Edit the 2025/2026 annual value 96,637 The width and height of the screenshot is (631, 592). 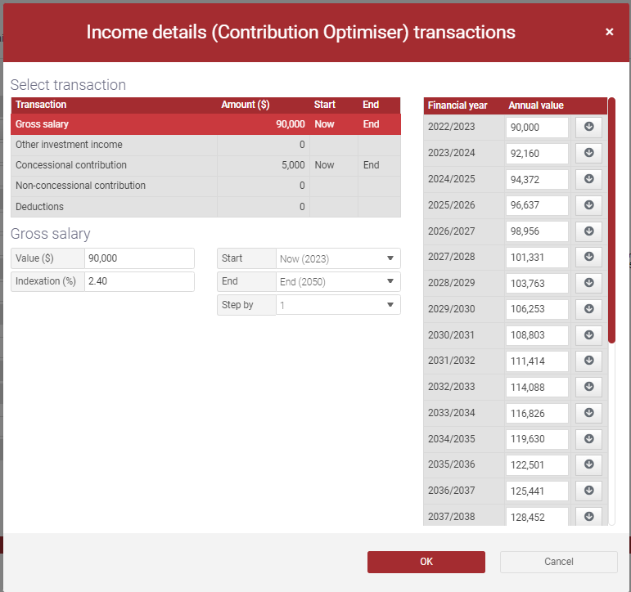pyautogui.click(x=537, y=205)
